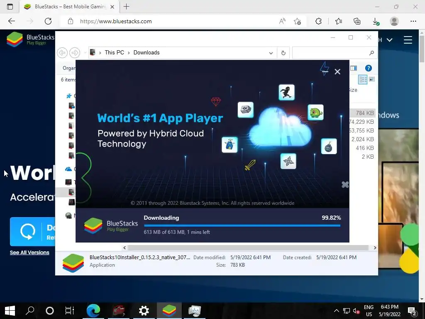Screen dimensions: 425x319
Task: Click the ninja game icon tile
Action: [x=286, y=92]
